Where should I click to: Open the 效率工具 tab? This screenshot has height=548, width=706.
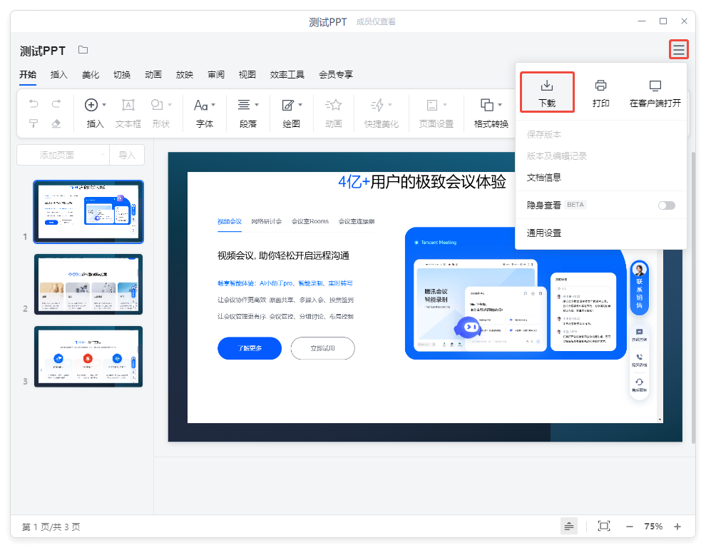coord(287,74)
